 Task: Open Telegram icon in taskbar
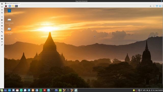[x=29, y=90]
